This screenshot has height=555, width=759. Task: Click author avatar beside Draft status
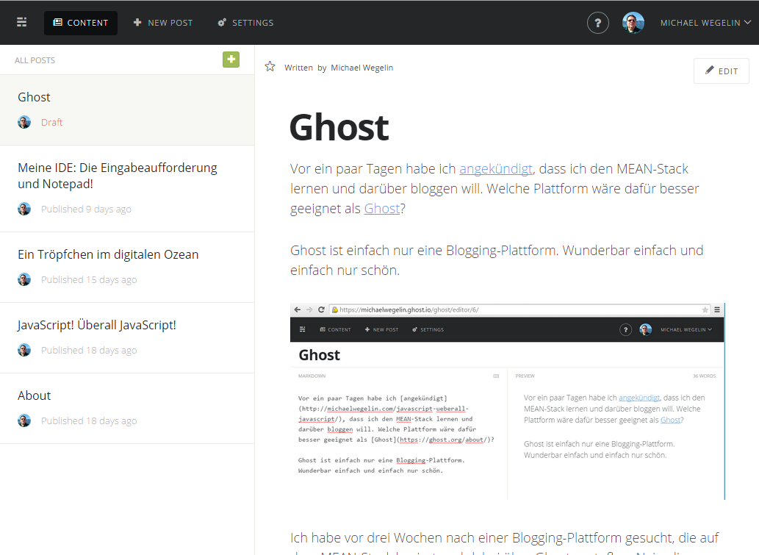[24, 122]
